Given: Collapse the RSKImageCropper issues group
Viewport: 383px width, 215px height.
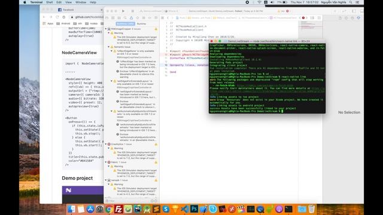Looking at the screenshot, I should click(x=106, y=29).
